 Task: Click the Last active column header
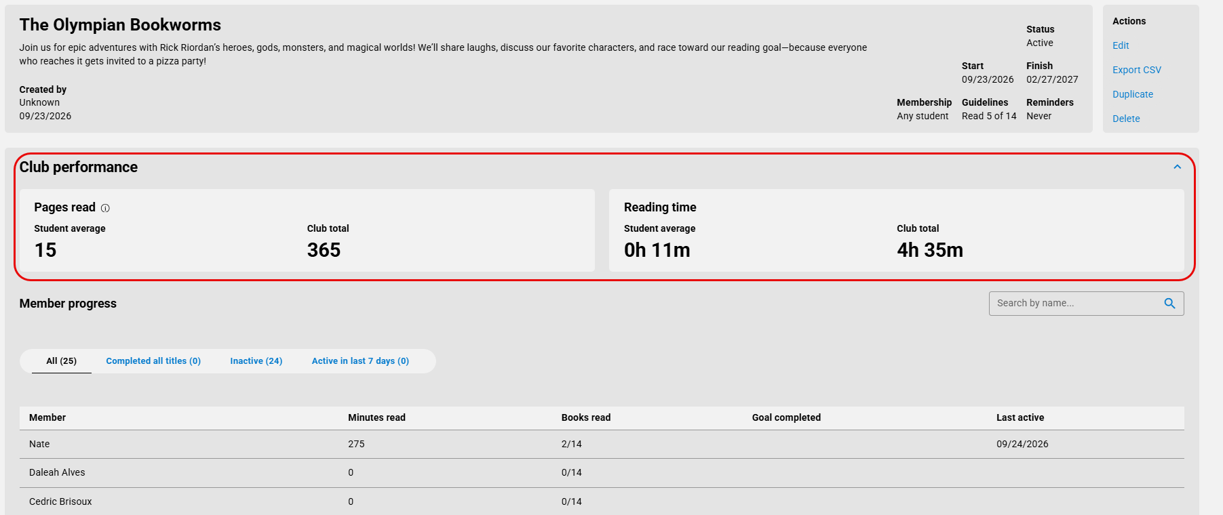1020,417
